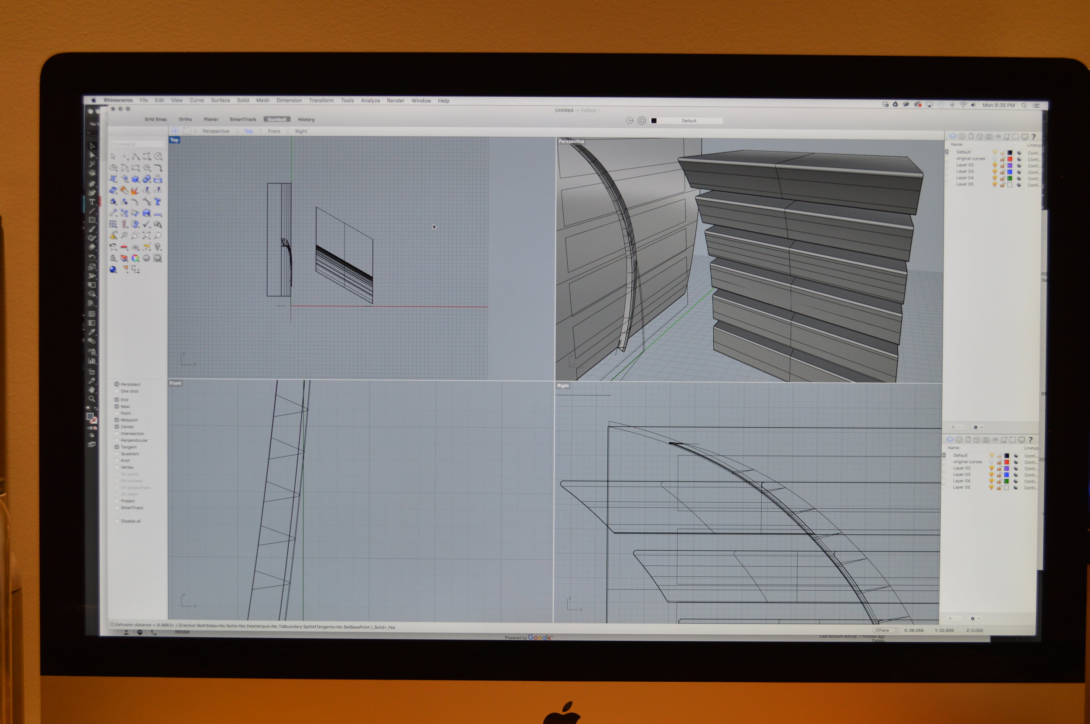Click the padlock Lock objects tool

click(113, 258)
